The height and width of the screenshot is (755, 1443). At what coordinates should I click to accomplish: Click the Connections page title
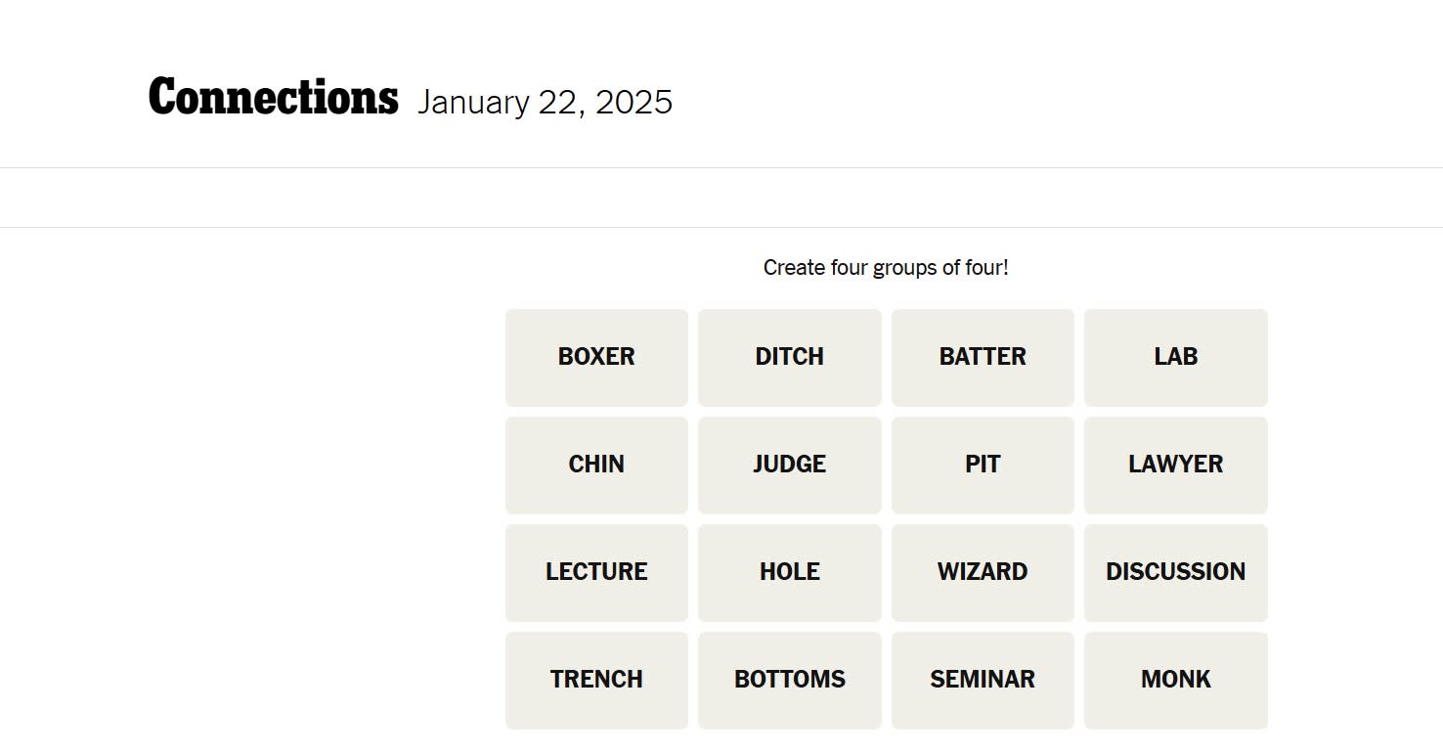click(x=272, y=95)
